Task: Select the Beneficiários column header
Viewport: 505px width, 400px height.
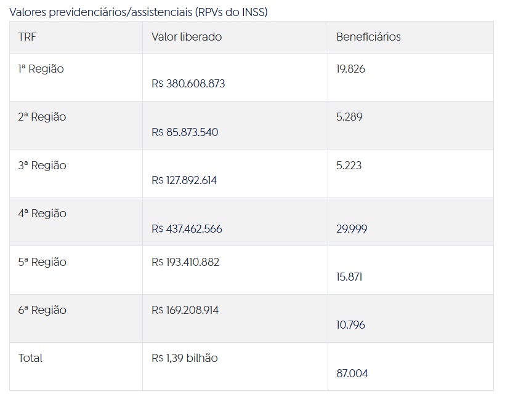Action: pos(368,37)
